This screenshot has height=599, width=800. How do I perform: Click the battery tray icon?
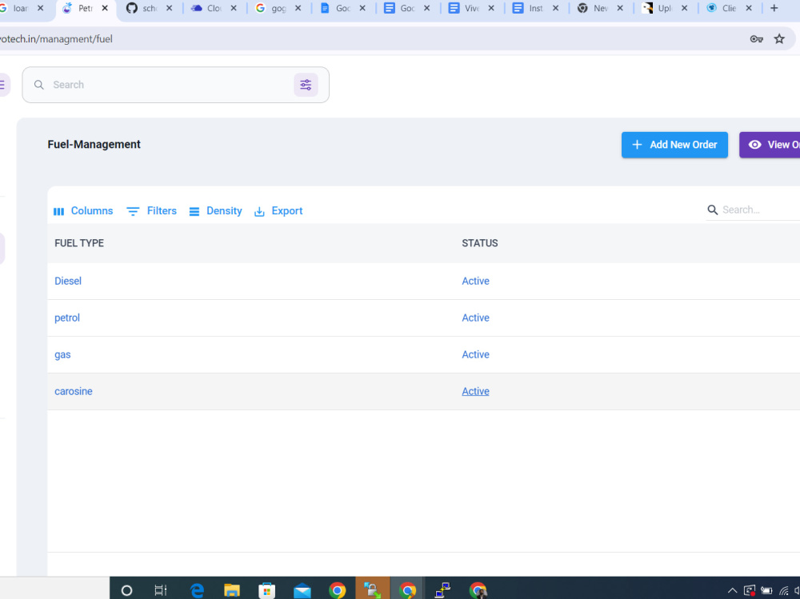pos(766,591)
